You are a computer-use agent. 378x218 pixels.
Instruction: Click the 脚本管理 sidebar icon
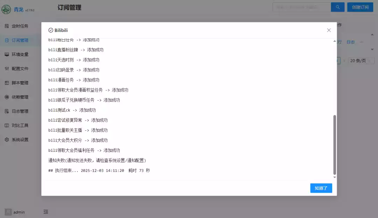coord(7,83)
